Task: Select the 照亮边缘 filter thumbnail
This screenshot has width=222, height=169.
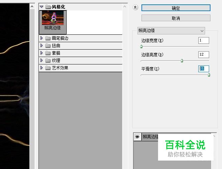Action: click(53, 22)
